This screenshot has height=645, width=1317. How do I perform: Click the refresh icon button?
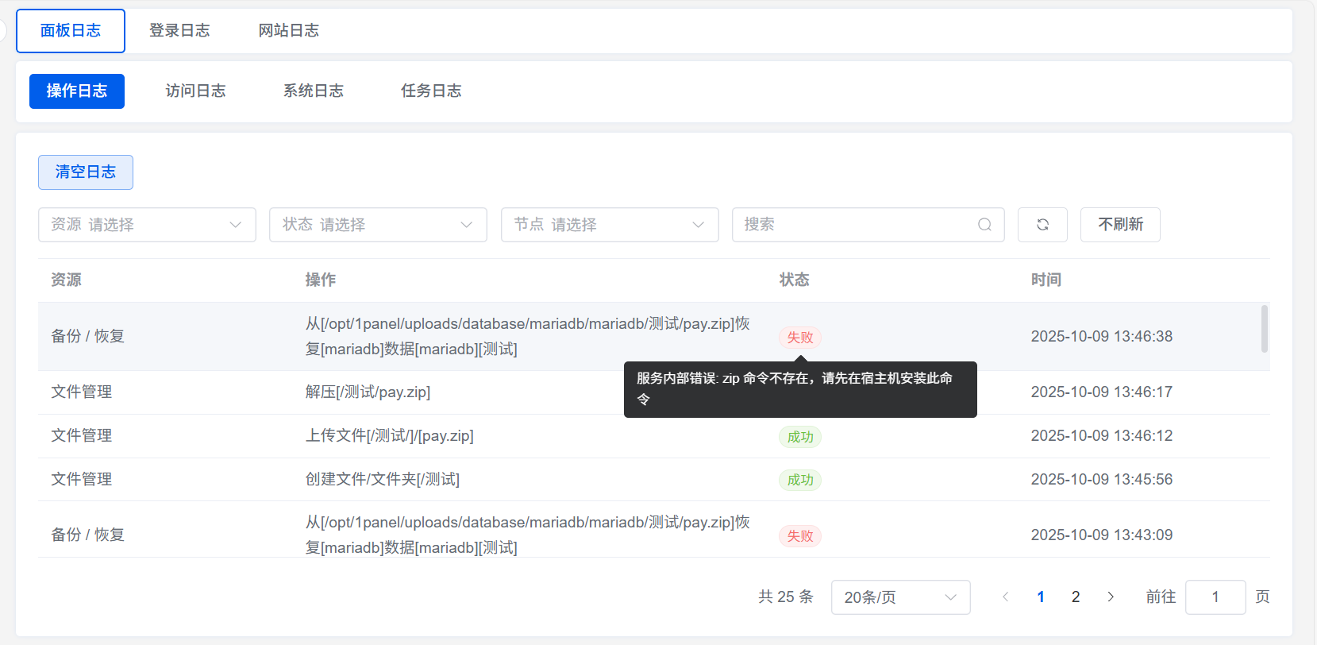click(1042, 225)
